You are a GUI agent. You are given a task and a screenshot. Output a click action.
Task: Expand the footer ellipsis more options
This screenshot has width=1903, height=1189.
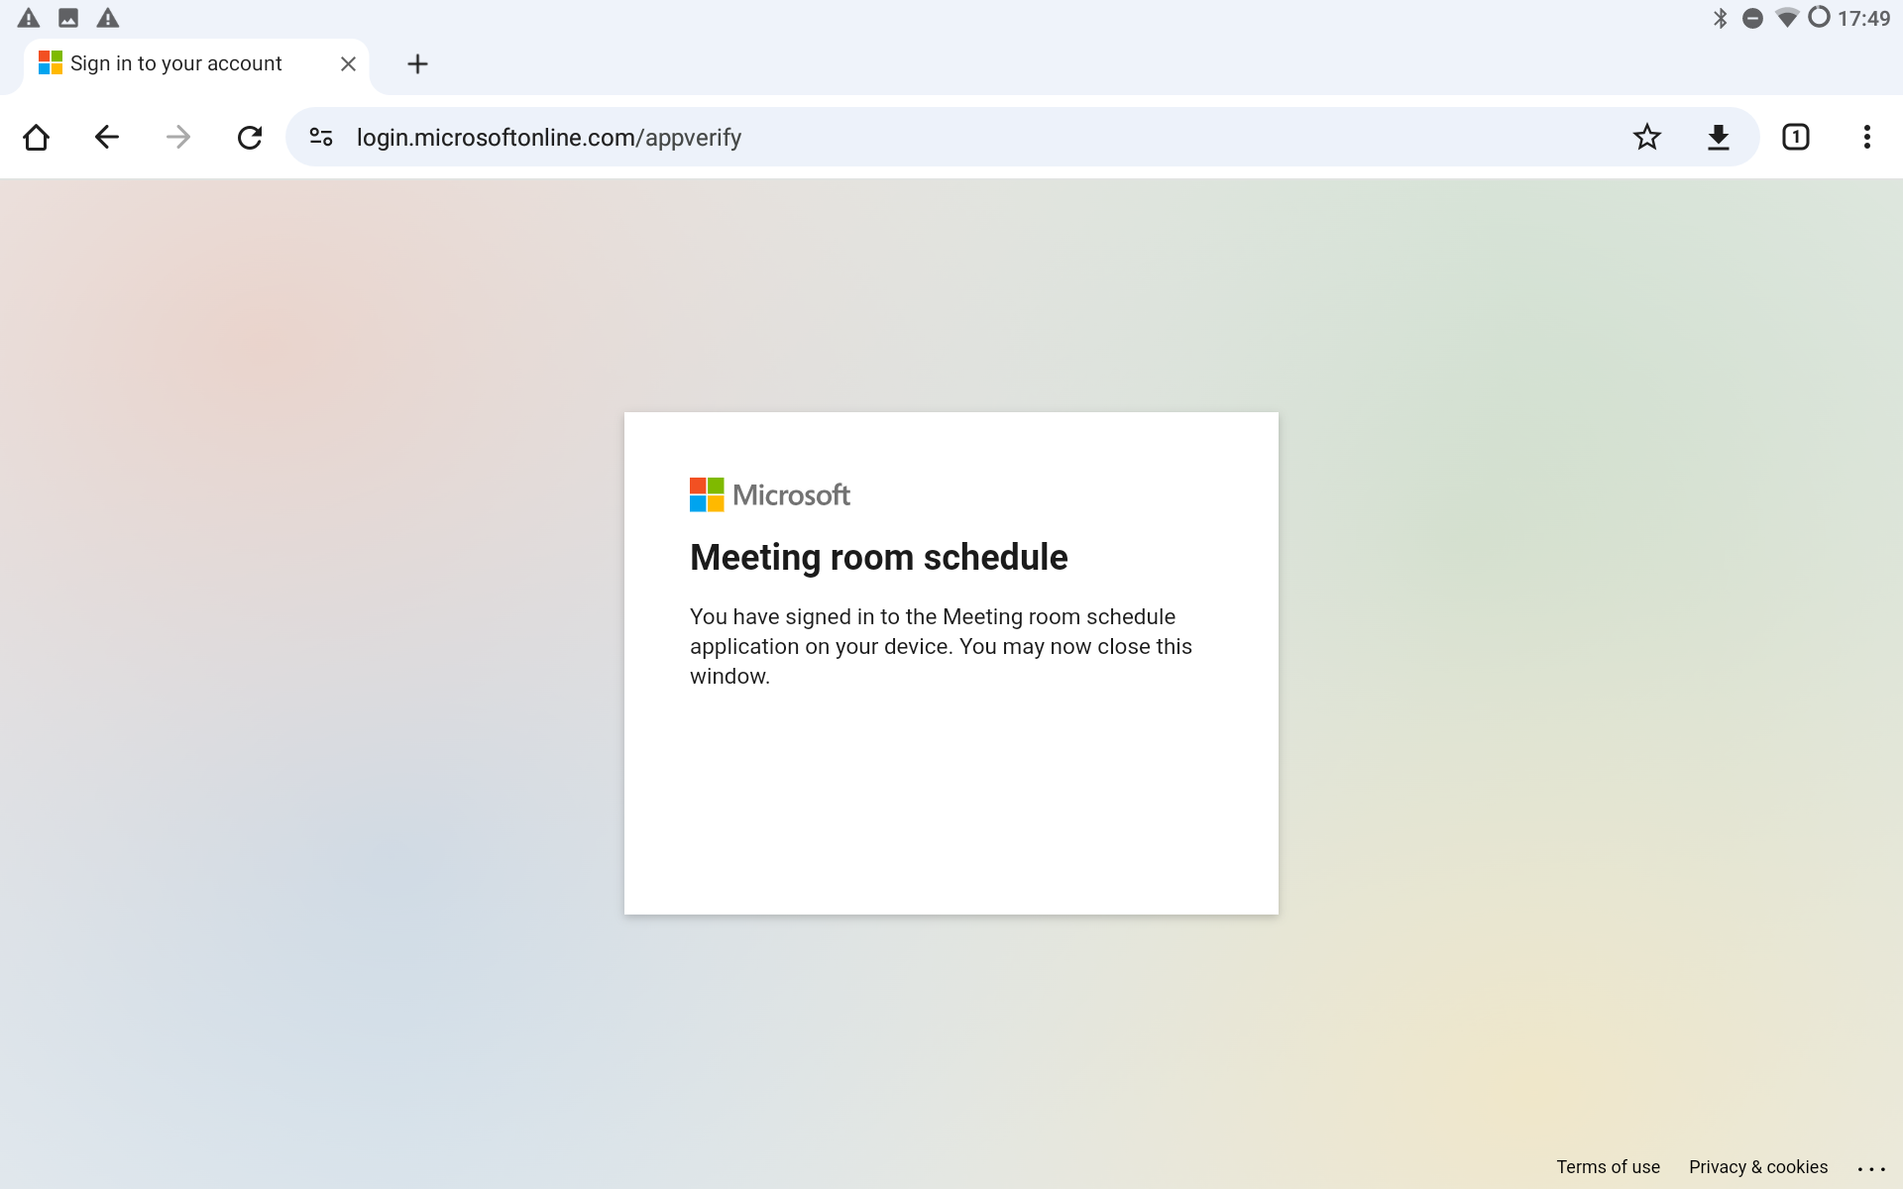click(x=1871, y=1169)
